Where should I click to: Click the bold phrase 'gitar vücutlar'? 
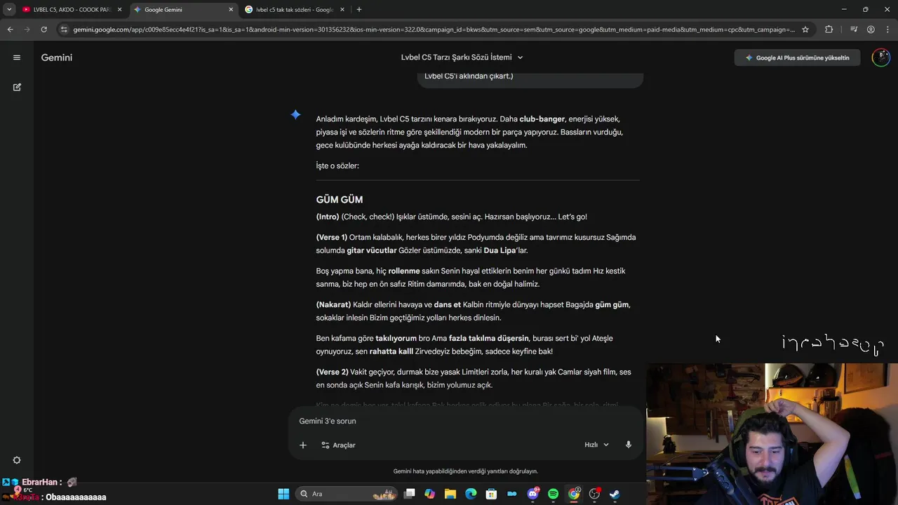[372, 250]
